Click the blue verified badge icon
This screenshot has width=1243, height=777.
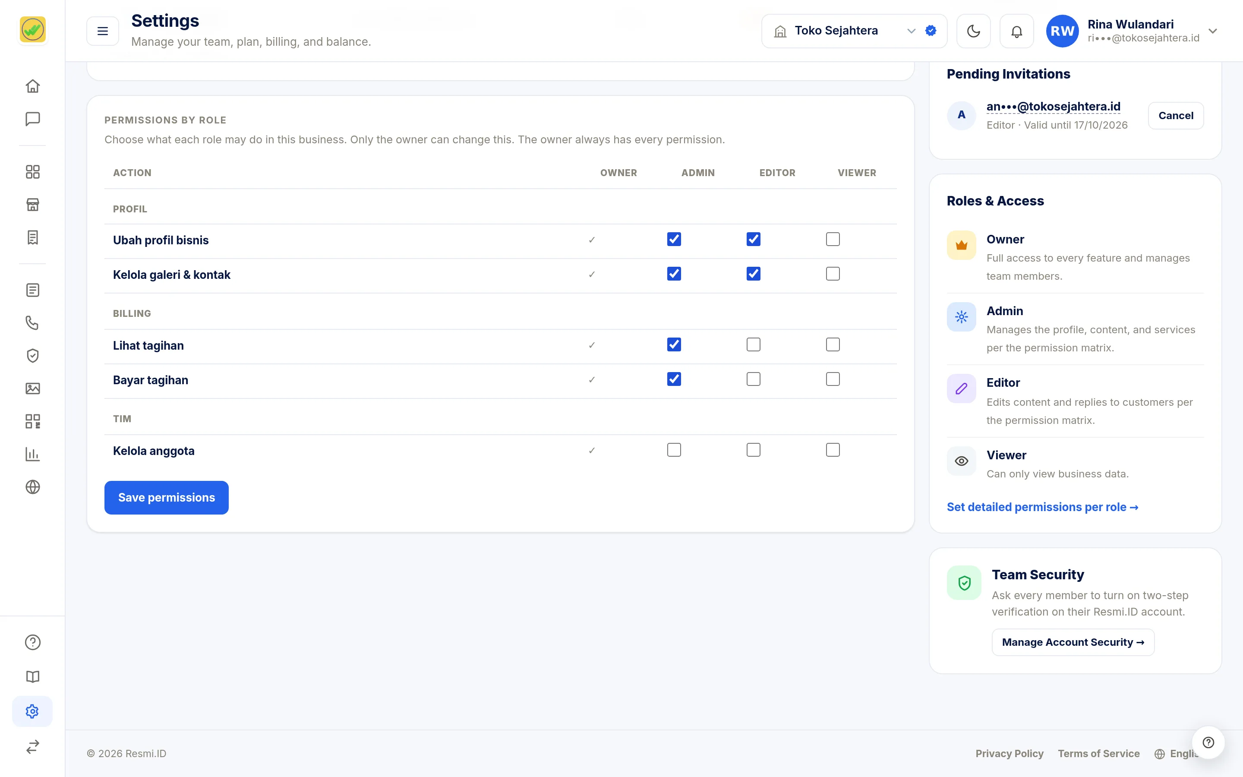point(931,31)
